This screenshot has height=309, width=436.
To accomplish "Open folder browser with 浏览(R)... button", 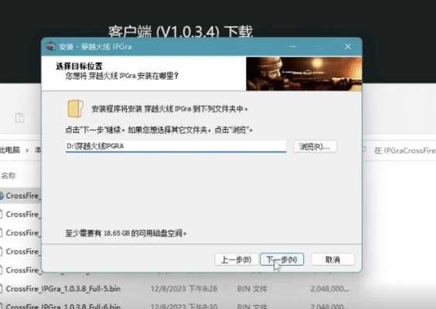I will [x=315, y=147].
